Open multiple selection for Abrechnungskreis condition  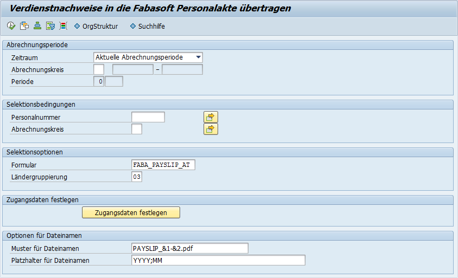[211, 129]
